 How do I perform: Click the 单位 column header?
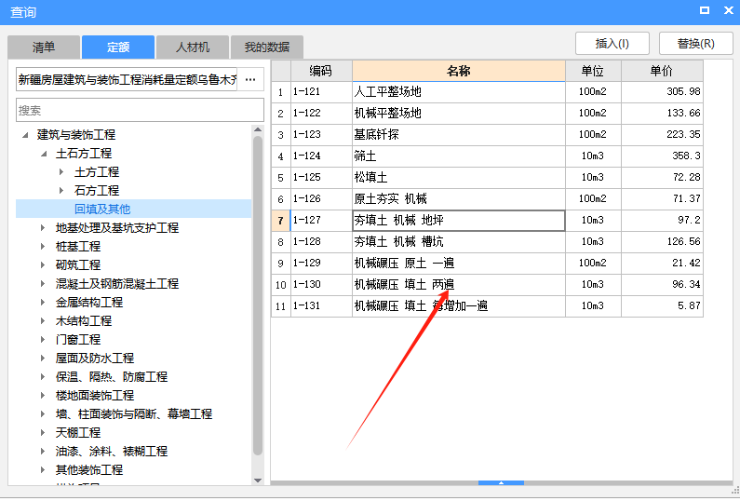pyautogui.click(x=593, y=71)
